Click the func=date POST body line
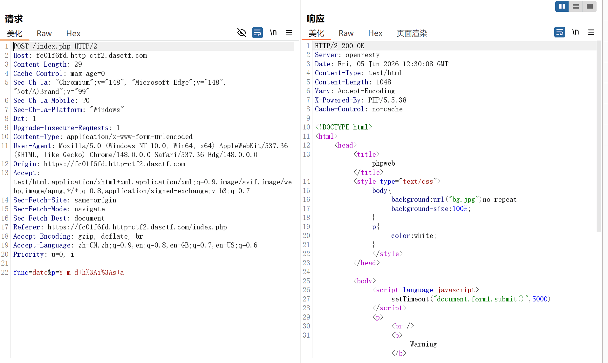608x363 pixels. pyautogui.click(x=69, y=273)
